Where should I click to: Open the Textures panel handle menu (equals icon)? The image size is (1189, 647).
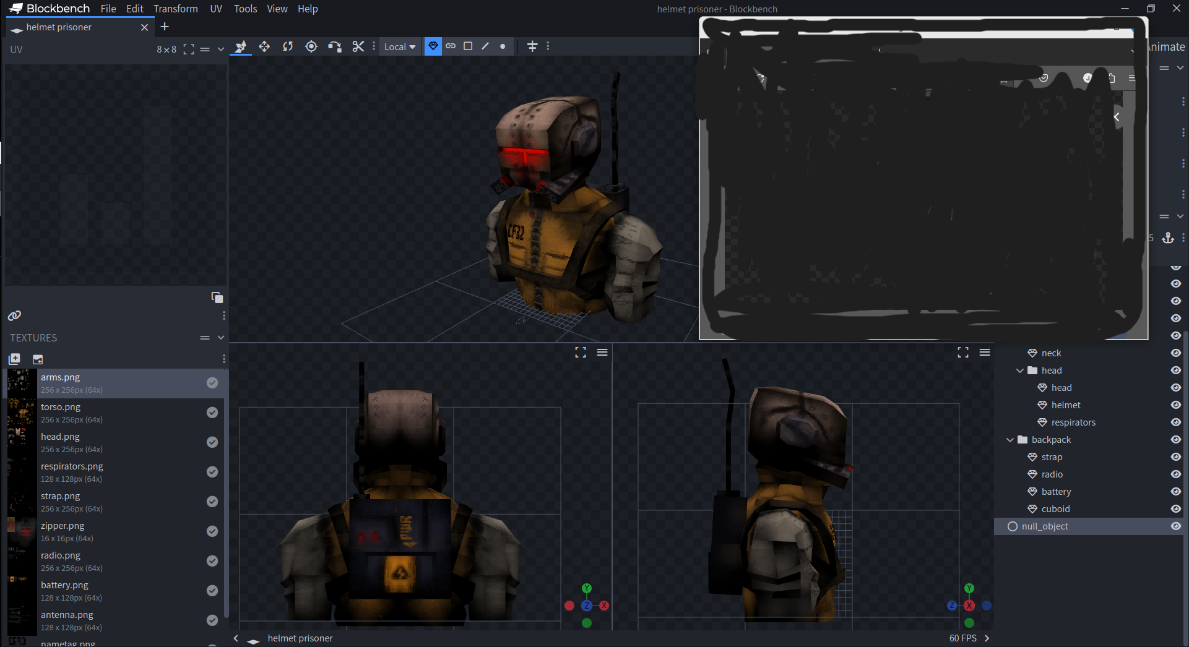click(x=205, y=338)
